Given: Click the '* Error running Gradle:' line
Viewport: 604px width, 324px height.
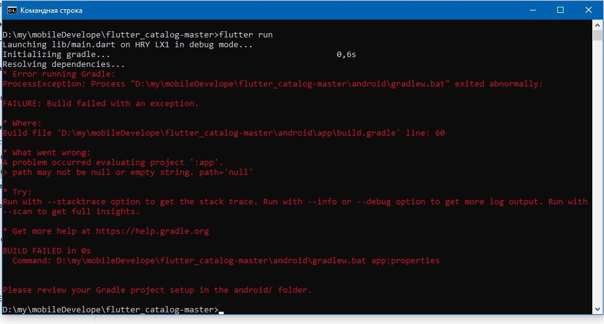Looking at the screenshot, I should (x=59, y=74).
